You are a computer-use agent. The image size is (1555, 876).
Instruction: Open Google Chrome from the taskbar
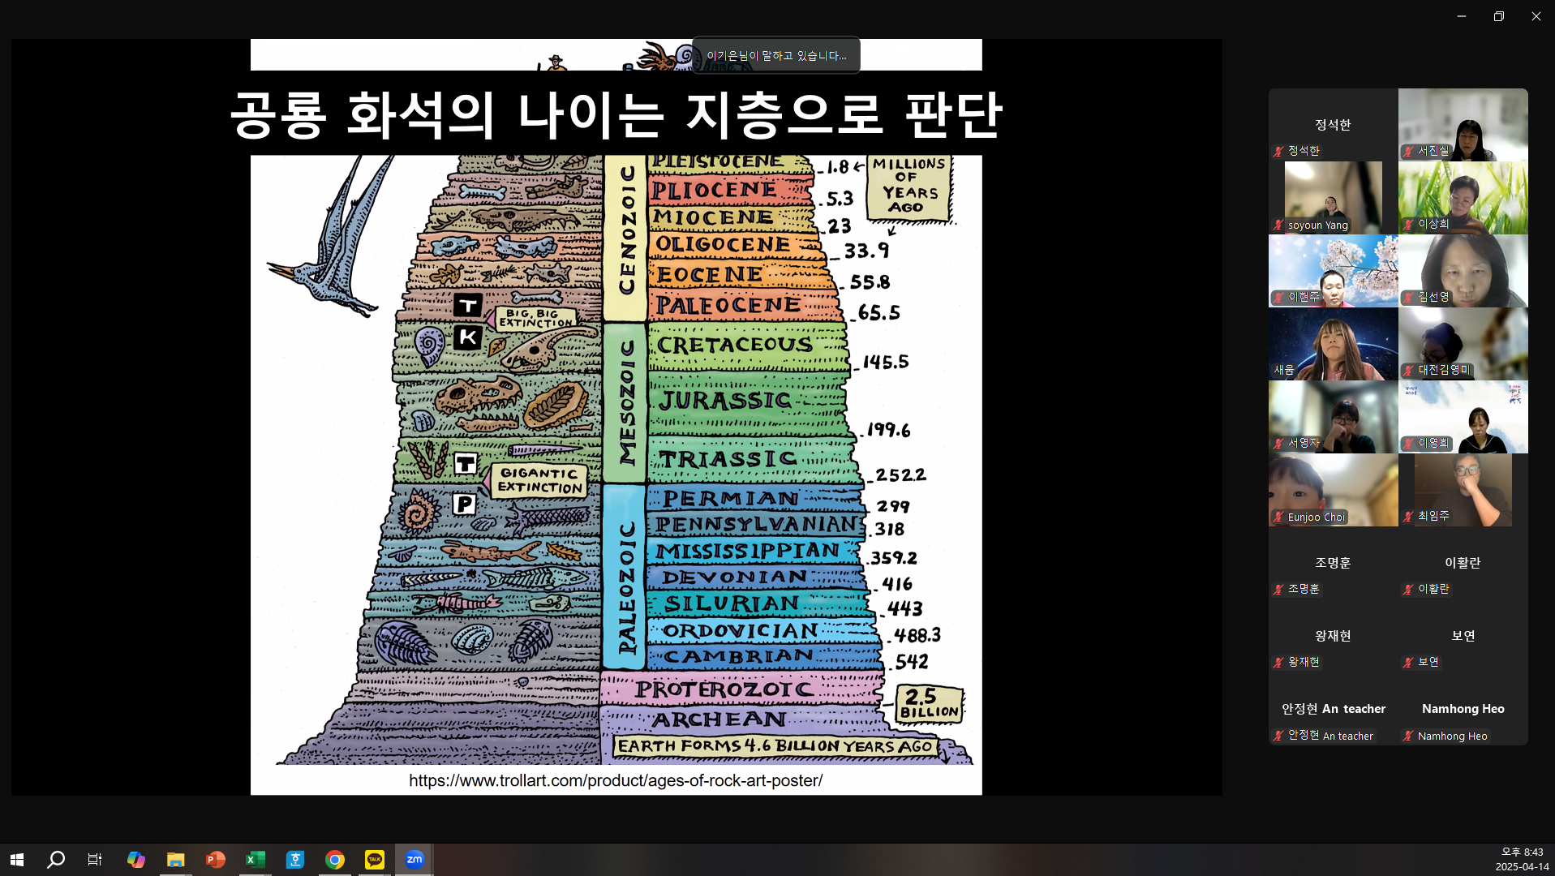click(x=334, y=860)
